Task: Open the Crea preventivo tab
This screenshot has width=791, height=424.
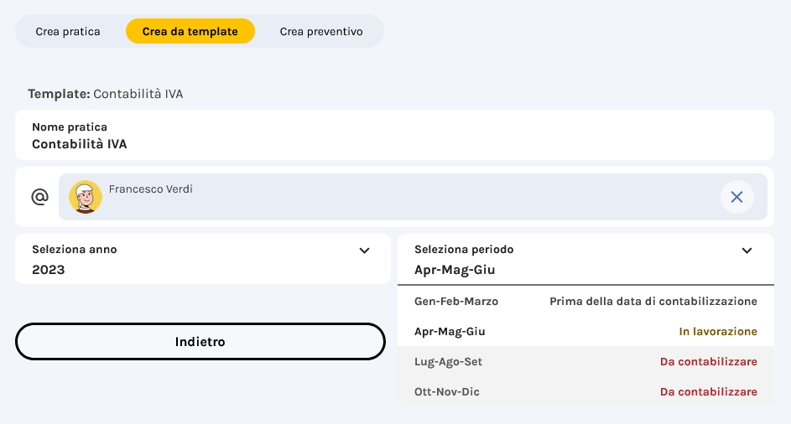Action: (321, 32)
